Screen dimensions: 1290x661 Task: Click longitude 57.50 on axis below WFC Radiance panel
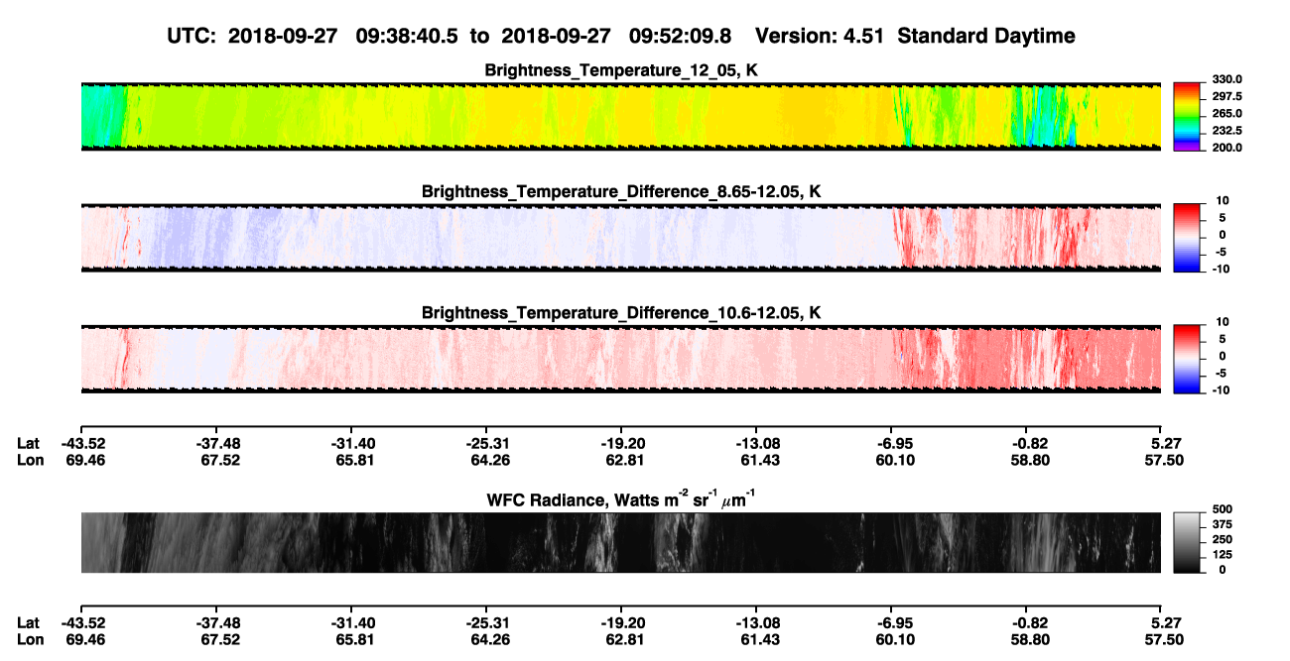click(1163, 639)
